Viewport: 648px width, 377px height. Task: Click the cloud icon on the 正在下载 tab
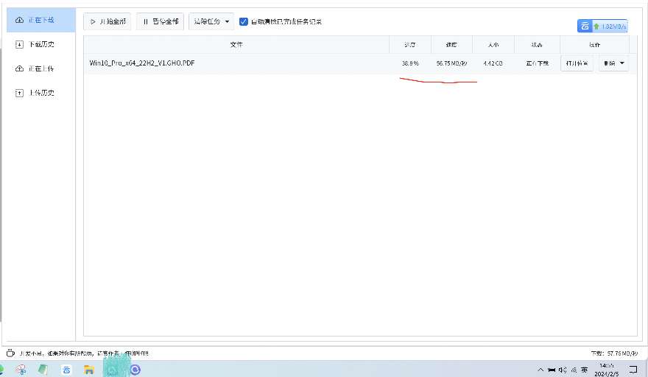[x=19, y=20]
